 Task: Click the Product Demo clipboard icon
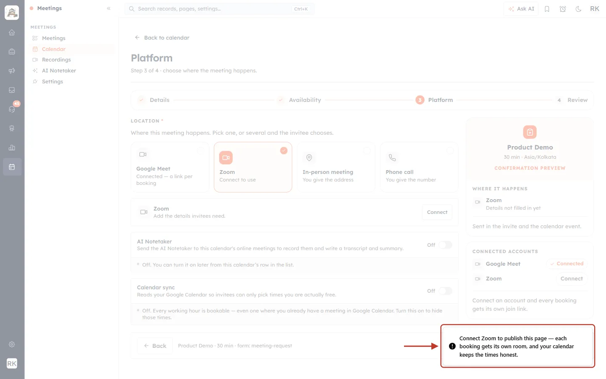(530, 132)
